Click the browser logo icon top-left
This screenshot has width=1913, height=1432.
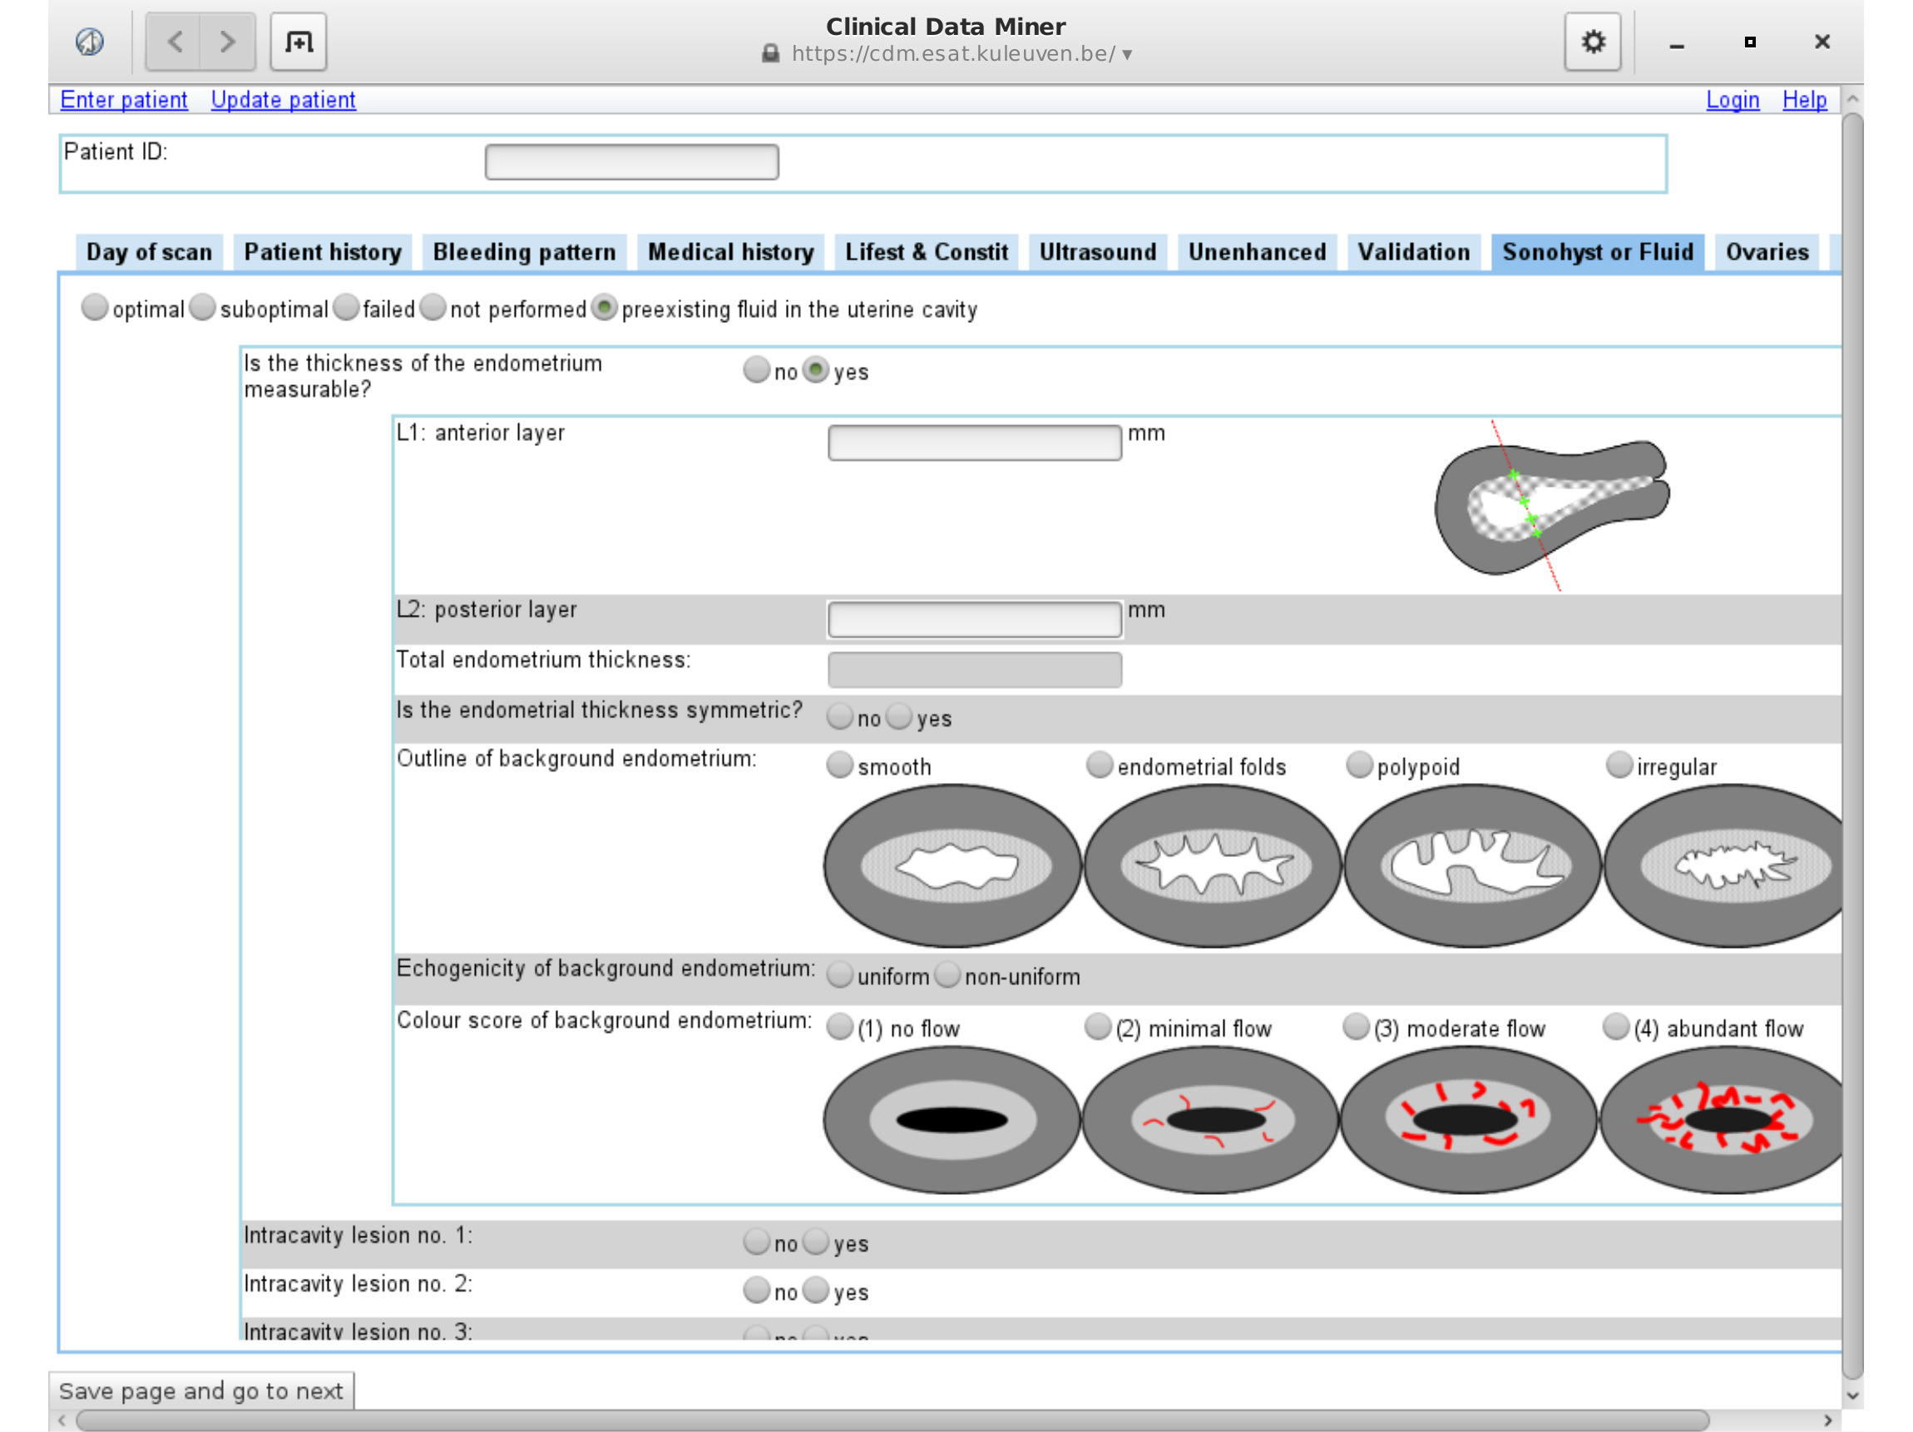[x=87, y=42]
